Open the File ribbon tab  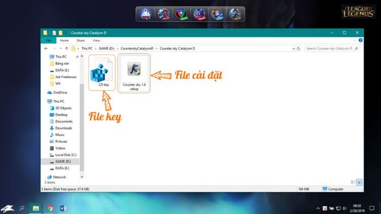(48, 41)
